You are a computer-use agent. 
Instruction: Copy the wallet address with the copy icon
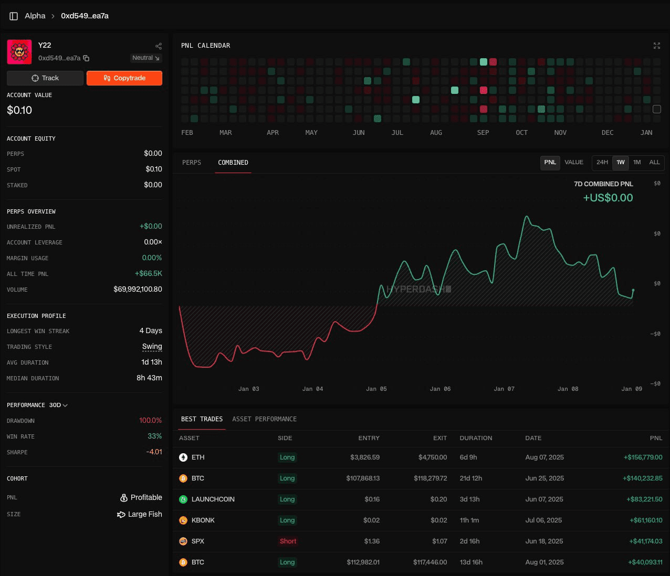[x=87, y=58]
